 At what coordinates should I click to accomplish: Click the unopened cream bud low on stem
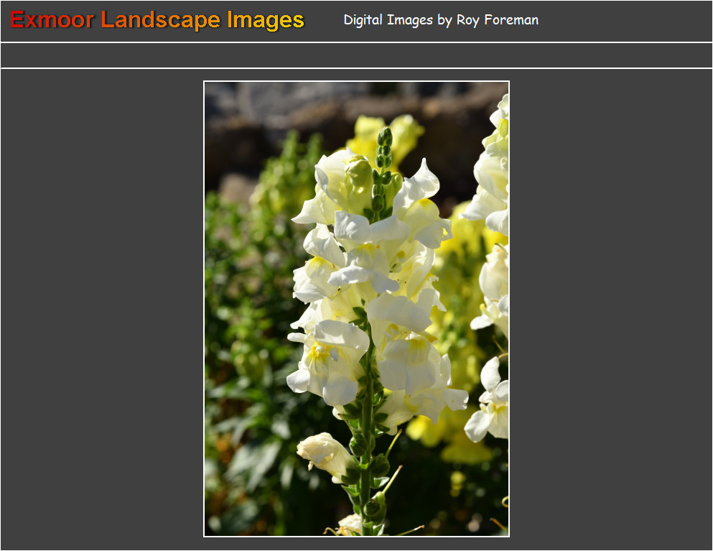[325, 453]
